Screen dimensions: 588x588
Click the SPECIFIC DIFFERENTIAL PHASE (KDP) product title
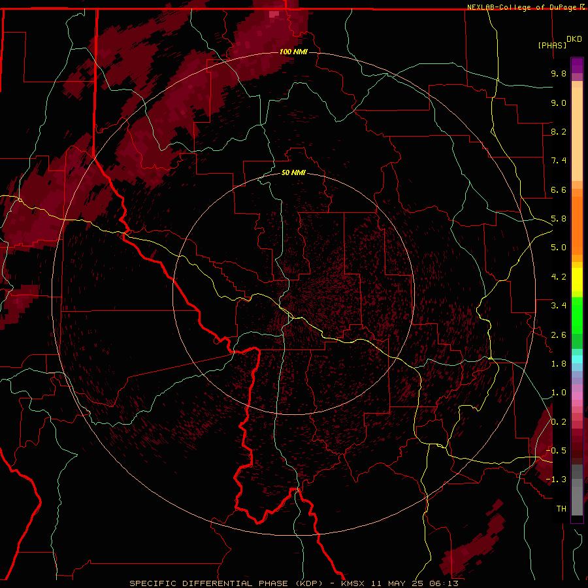pyautogui.click(x=226, y=583)
